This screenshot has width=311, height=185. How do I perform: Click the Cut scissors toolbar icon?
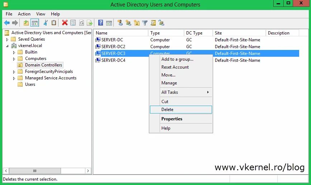click(x=46, y=23)
